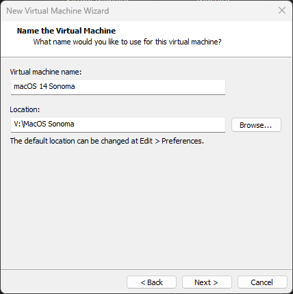Click the word 'Edit' in the hint
The image size is (293, 294).
146,141
